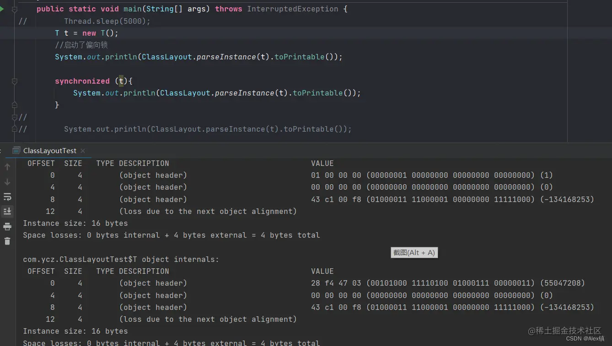Click the first 'Instance size: 16 bytes' line
The height and width of the screenshot is (346, 612).
coord(75,223)
